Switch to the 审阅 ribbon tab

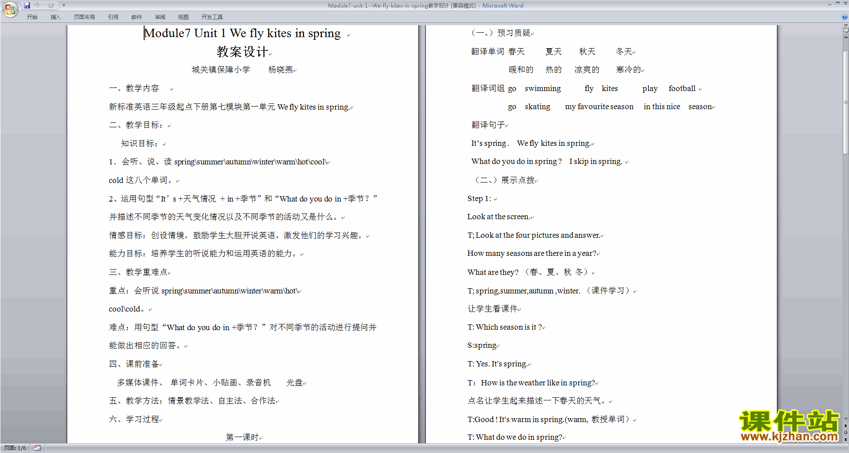tap(160, 17)
